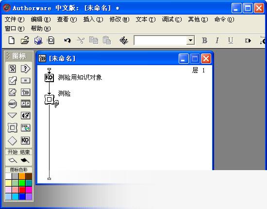Choose the Erase icon in the palette

[x=12, y=92]
